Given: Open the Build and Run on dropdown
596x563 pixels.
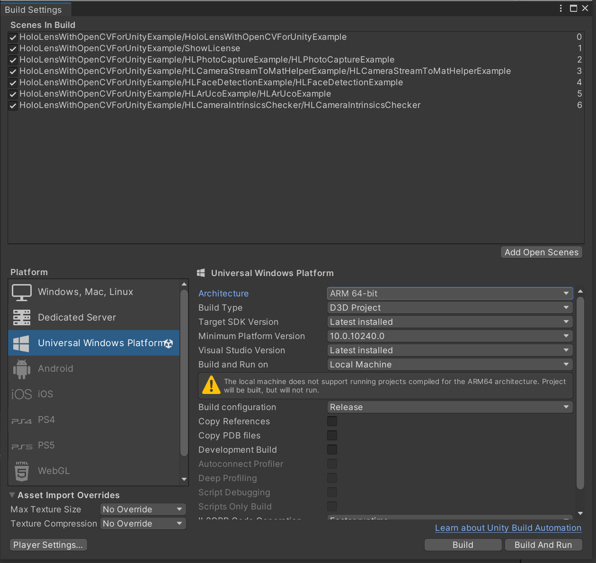Looking at the screenshot, I should (450, 365).
